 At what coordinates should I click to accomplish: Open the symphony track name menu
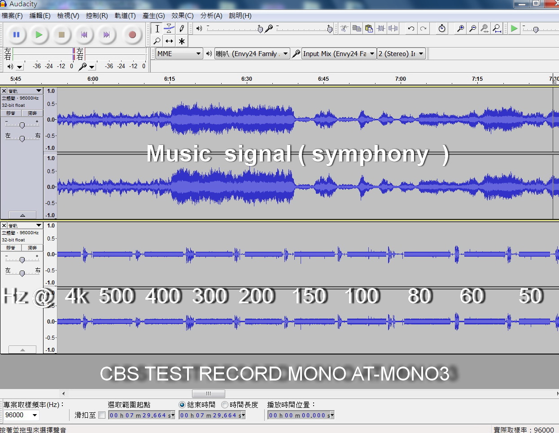pyautogui.click(x=25, y=91)
